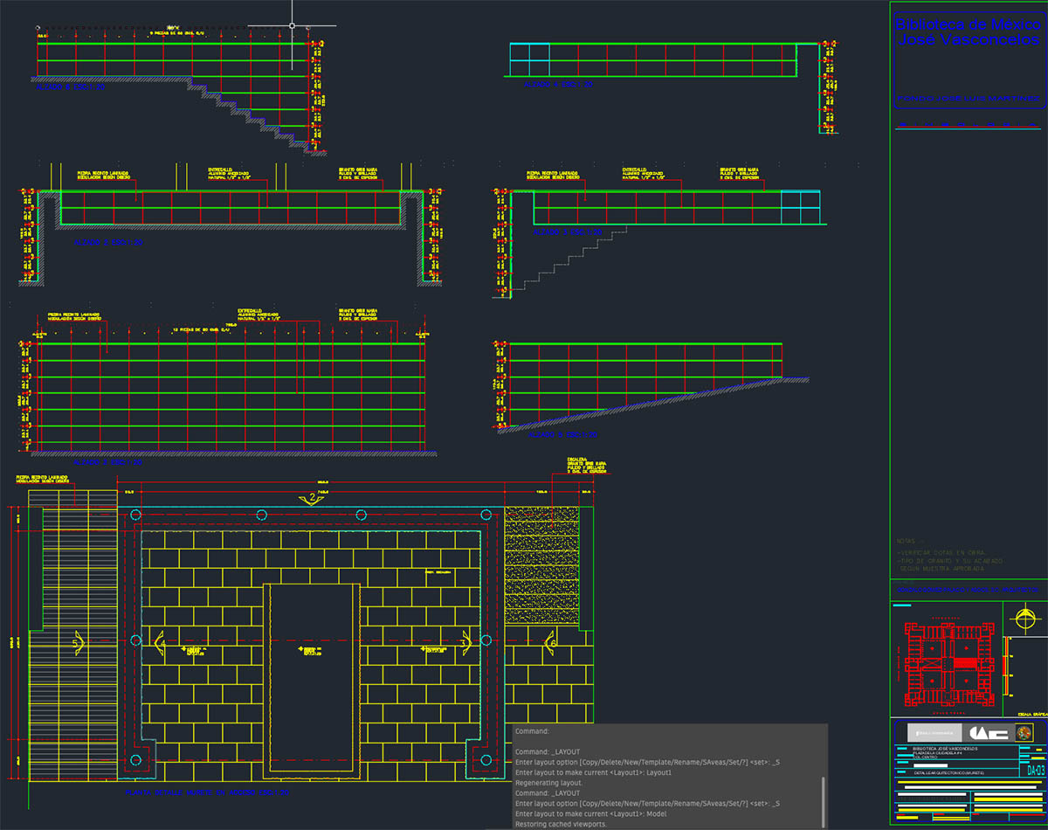The image size is (1048, 830).
Task: Pick section marker 6 near the staircase
Action: [550, 644]
